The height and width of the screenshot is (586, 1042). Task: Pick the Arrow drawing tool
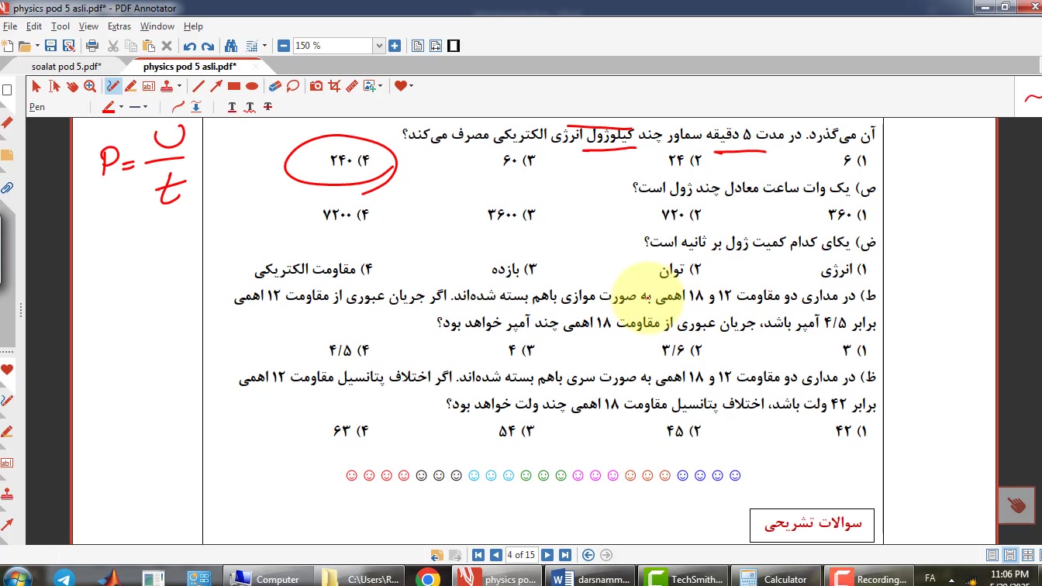(x=216, y=86)
